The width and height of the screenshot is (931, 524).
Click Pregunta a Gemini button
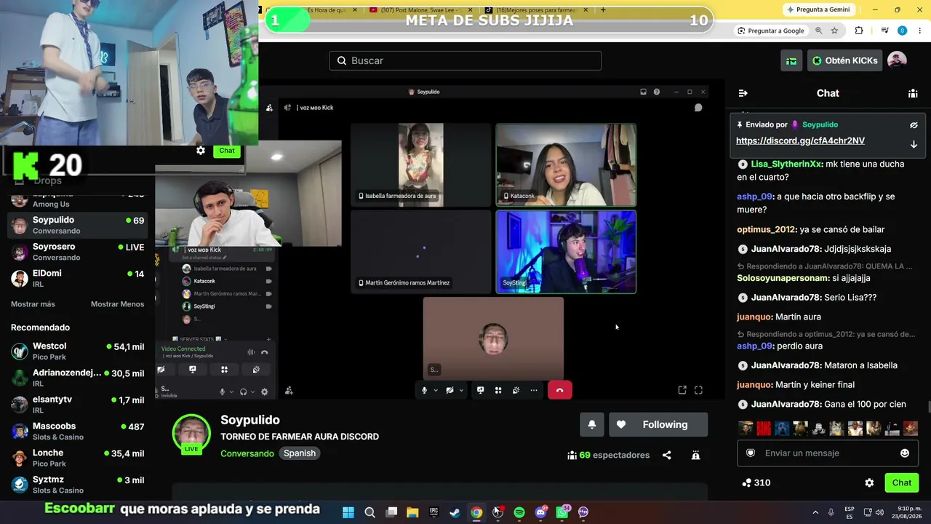coord(818,9)
